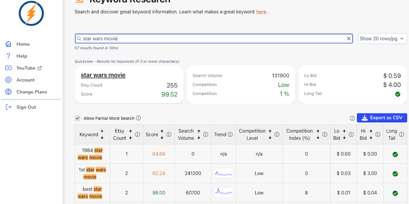Click Long Tail green check in quickview card

tap(397, 94)
